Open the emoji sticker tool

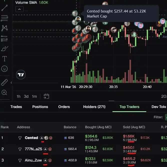(4, 69)
